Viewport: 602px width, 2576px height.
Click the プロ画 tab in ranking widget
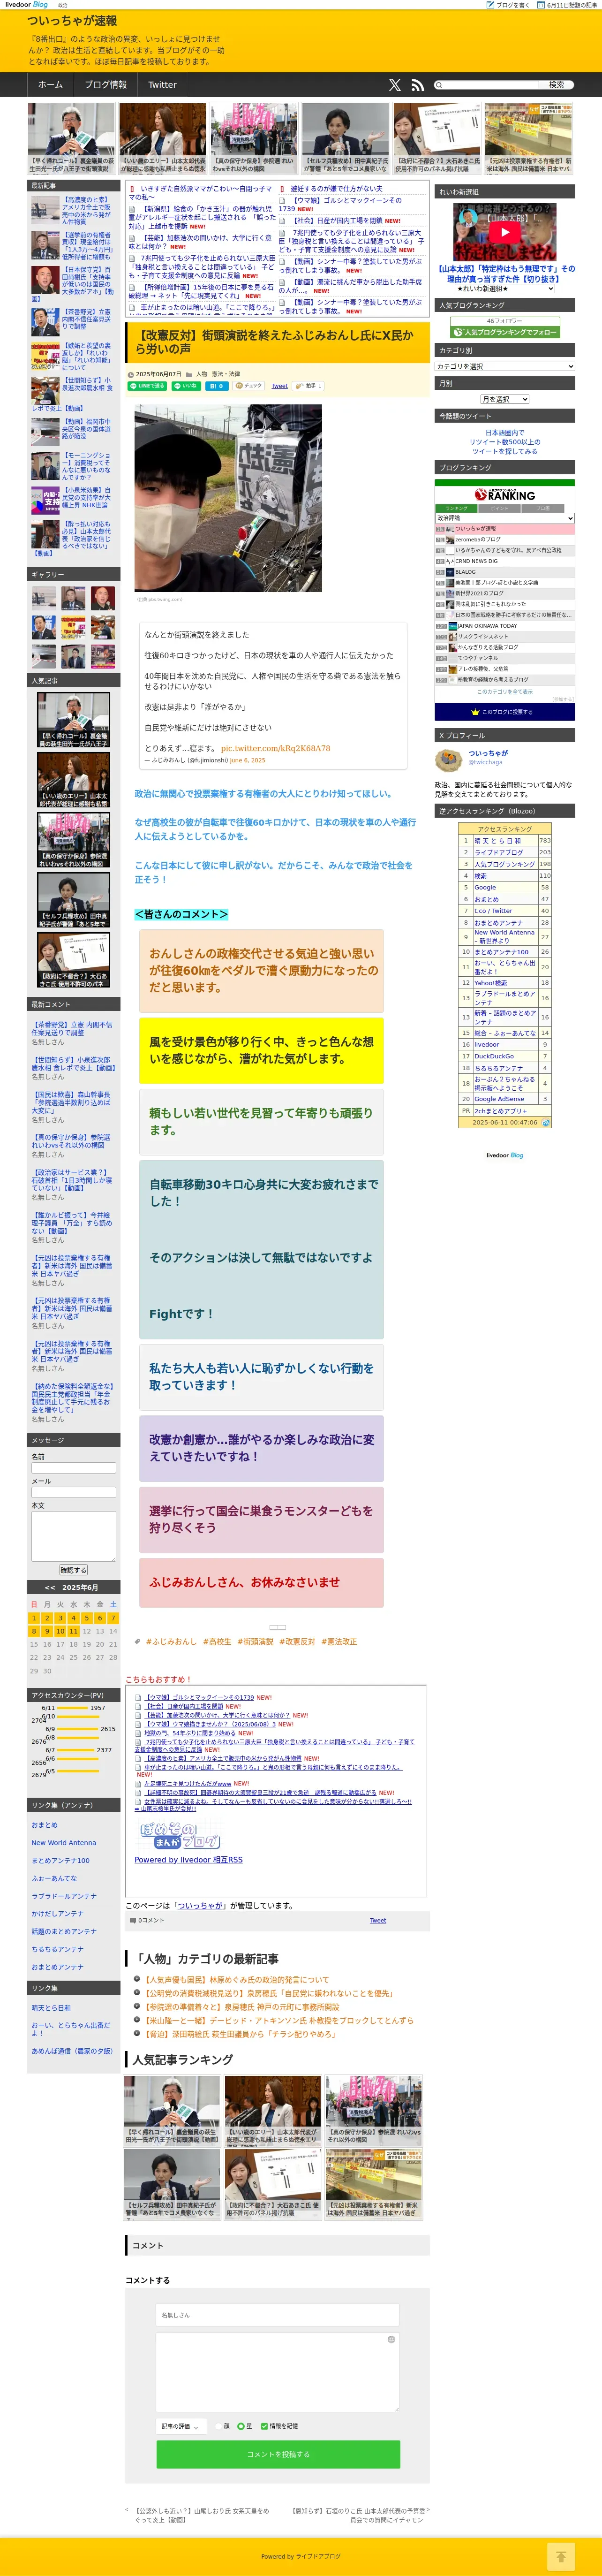click(543, 508)
